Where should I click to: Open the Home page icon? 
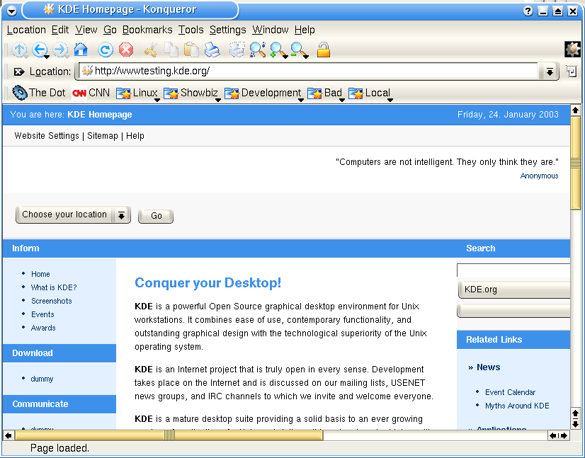(81, 50)
